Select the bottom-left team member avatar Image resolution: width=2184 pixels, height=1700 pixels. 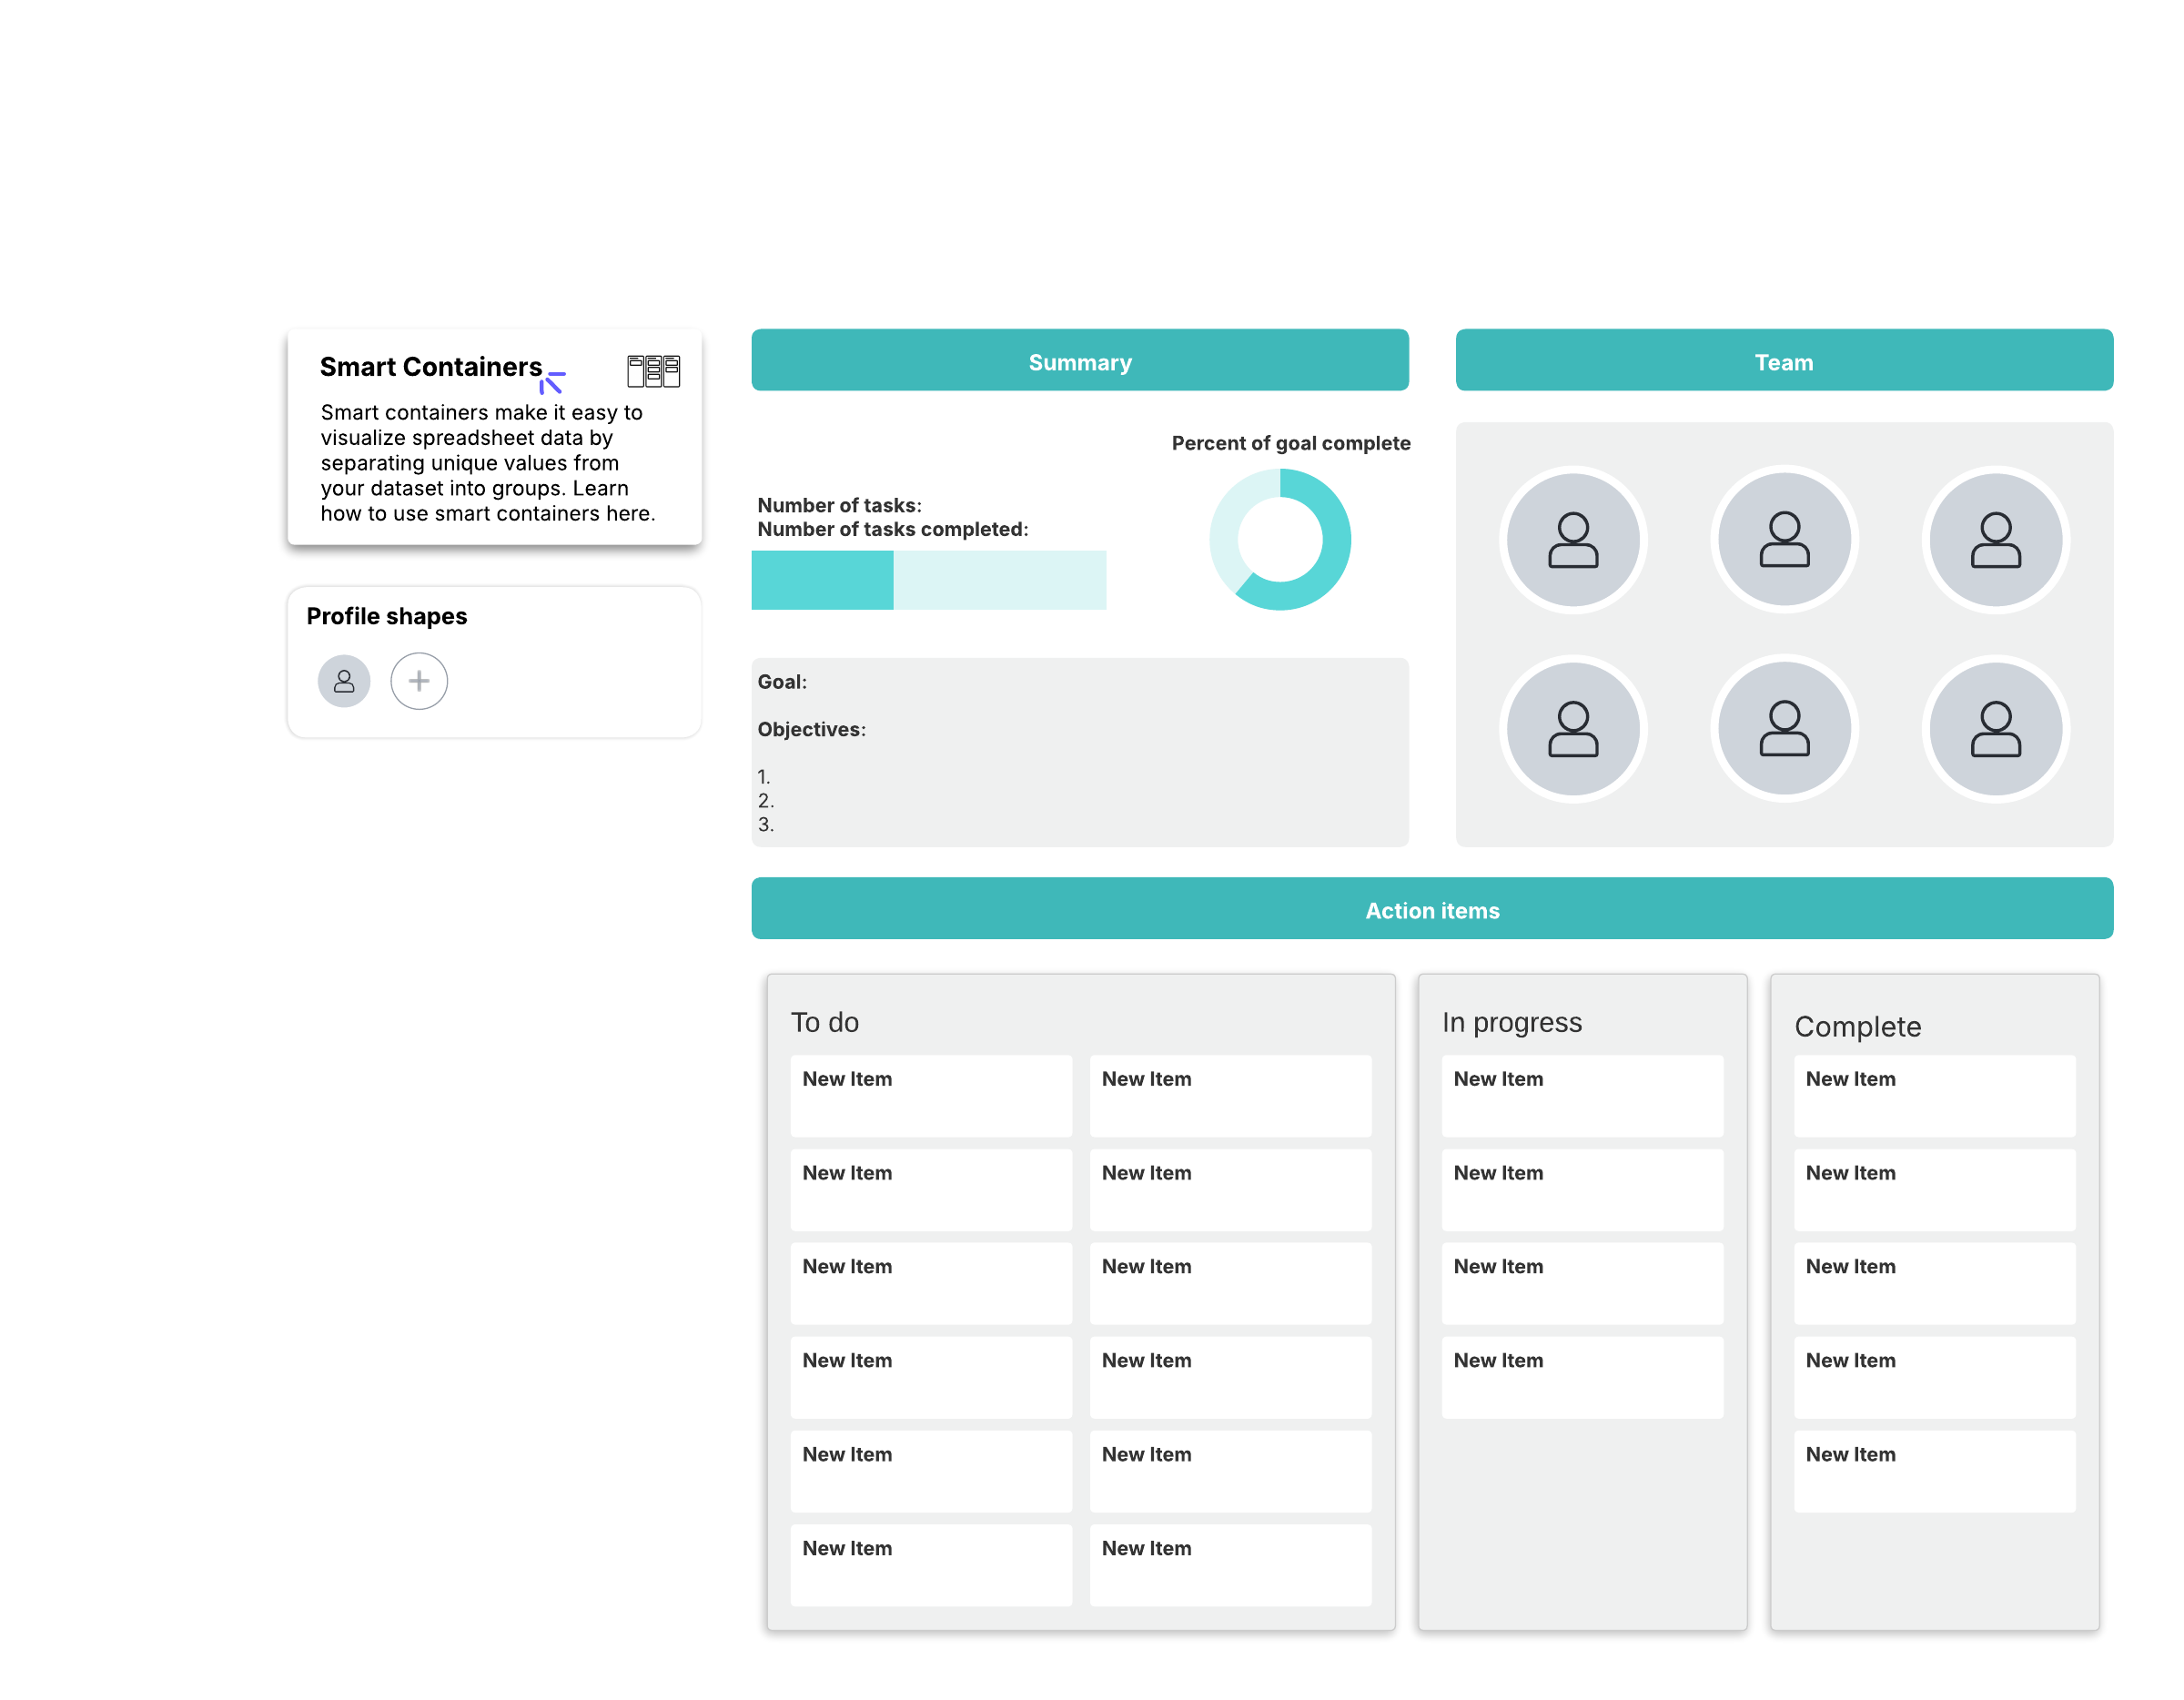[1573, 728]
